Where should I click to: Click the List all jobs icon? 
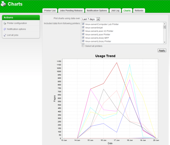pyautogui.click(x=5, y=35)
